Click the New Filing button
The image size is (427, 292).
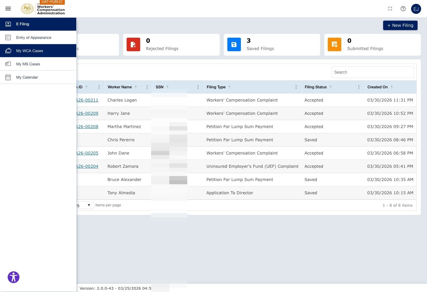pos(400,25)
